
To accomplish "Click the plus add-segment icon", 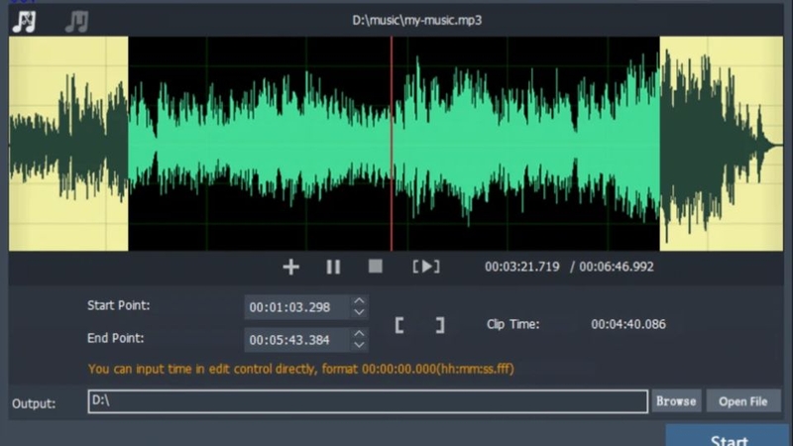I will point(290,267).
